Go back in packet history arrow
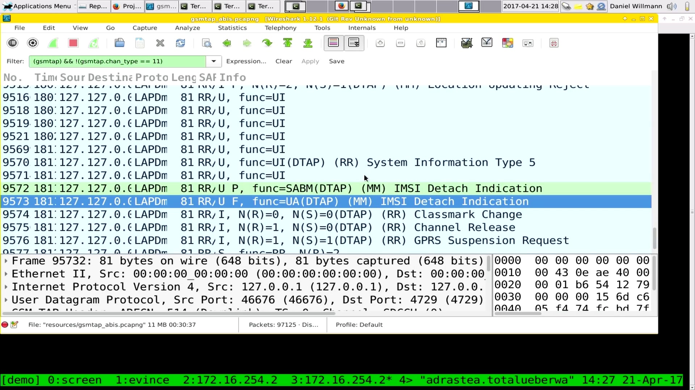The height and width of the screenshot is (390, 695). click(x=227, y=43)
